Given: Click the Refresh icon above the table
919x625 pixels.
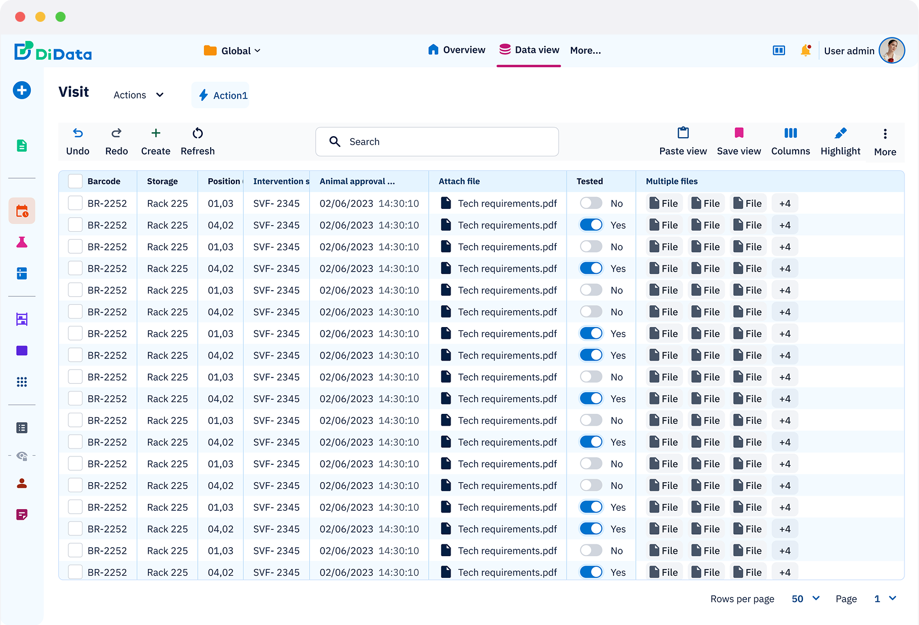Looking at the screenshot, I should click(x=197, y=133).
